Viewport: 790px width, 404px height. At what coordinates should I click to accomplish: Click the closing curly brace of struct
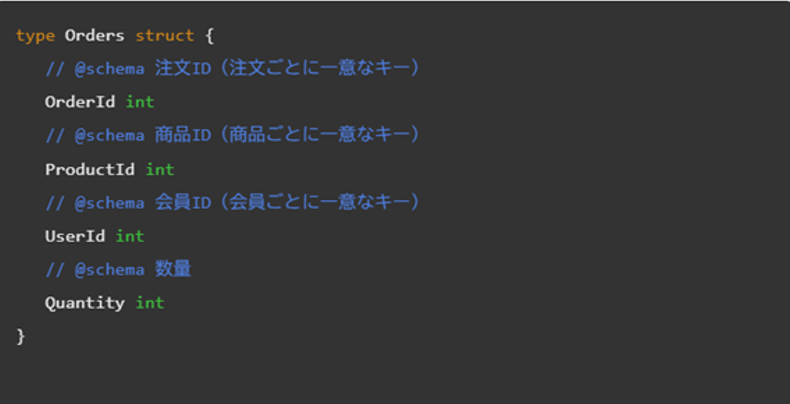[21, 336]
